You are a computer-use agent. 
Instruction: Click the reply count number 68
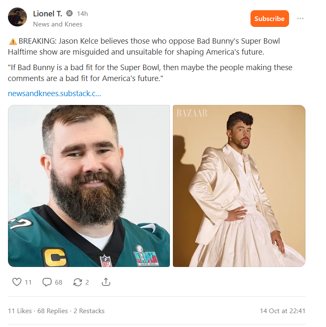pos(59,283)
